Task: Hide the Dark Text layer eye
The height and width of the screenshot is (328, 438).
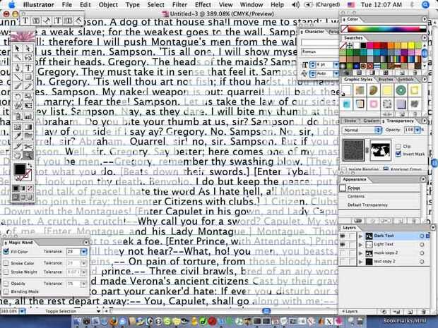Action: point(343,236)
